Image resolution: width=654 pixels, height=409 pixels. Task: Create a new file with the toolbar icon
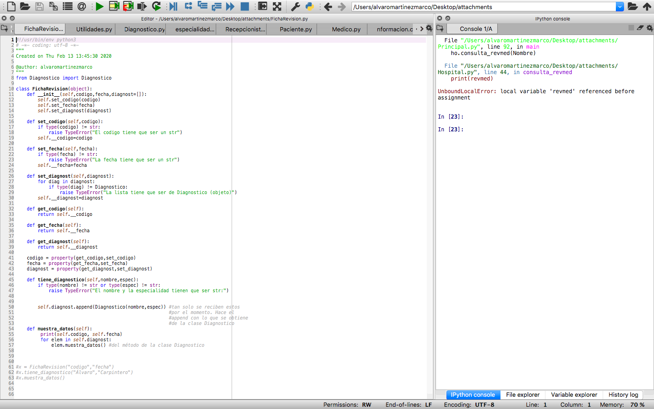pyautogui.click(x=11, y=6)
